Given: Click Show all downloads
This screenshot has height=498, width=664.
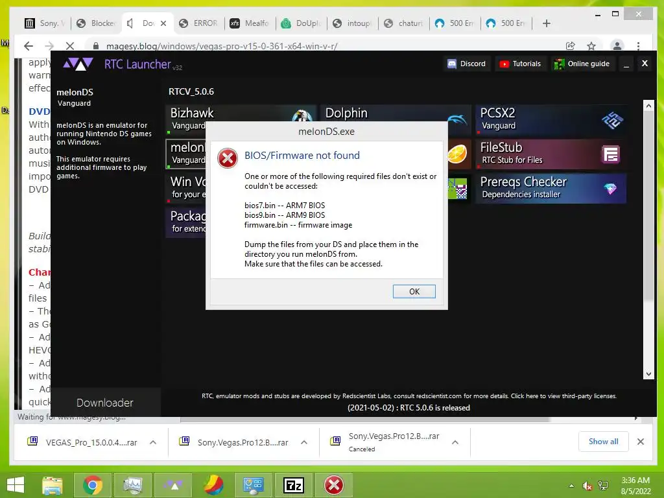Looking at the screenshot, I should pos(603,441).
